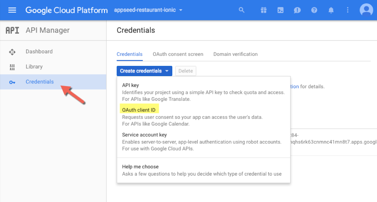The image size is (377, 202).
Task: Choose API key from the menu
Action: click(x=203, y=92)
